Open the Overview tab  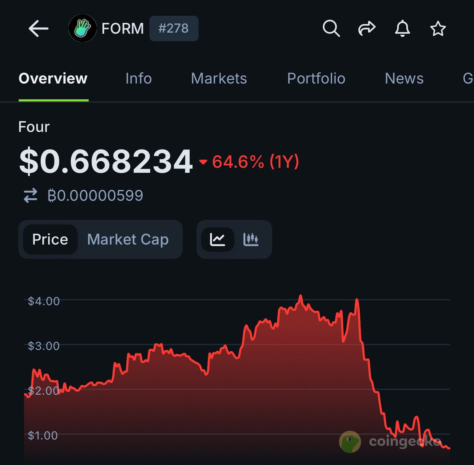pyautogui.click(x=53, y=78)
